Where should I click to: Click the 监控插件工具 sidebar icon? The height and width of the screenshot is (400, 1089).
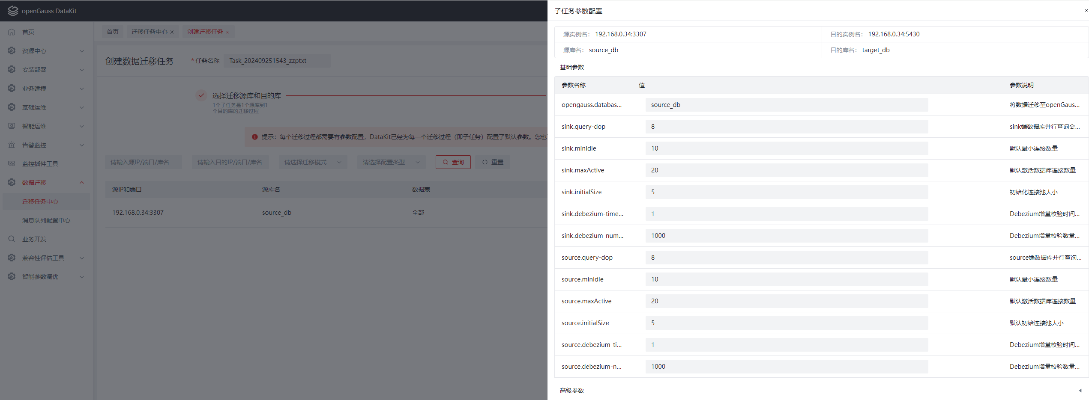pos(12,163)
